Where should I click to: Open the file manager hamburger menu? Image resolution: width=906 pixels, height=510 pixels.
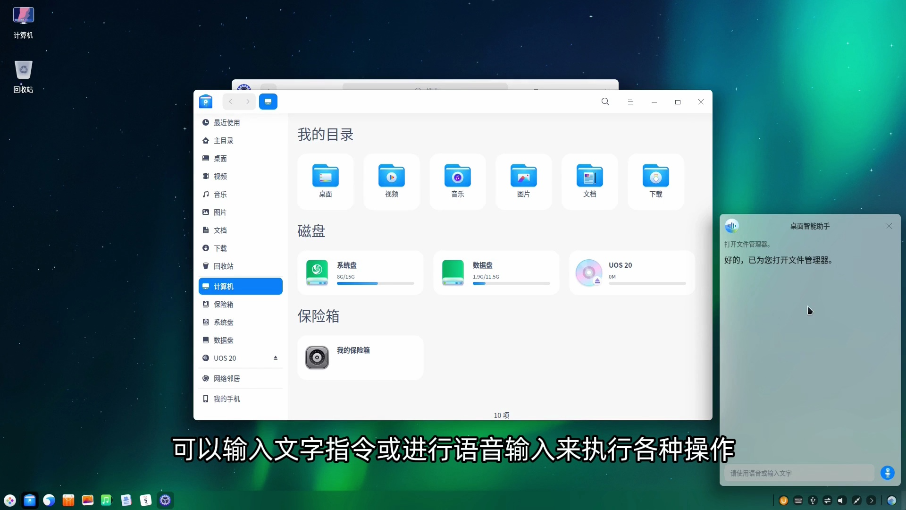click(630, 102)
